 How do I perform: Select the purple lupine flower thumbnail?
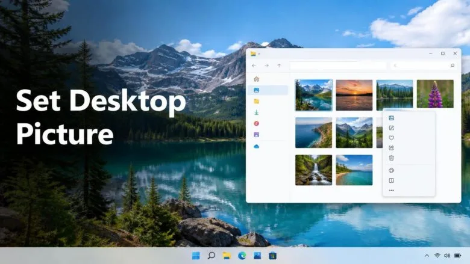pos(435,94)
